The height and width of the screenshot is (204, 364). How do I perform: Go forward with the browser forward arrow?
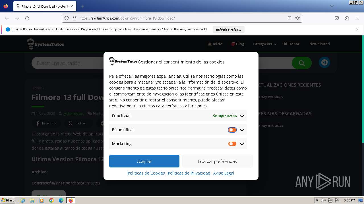(x=17, y=18)
